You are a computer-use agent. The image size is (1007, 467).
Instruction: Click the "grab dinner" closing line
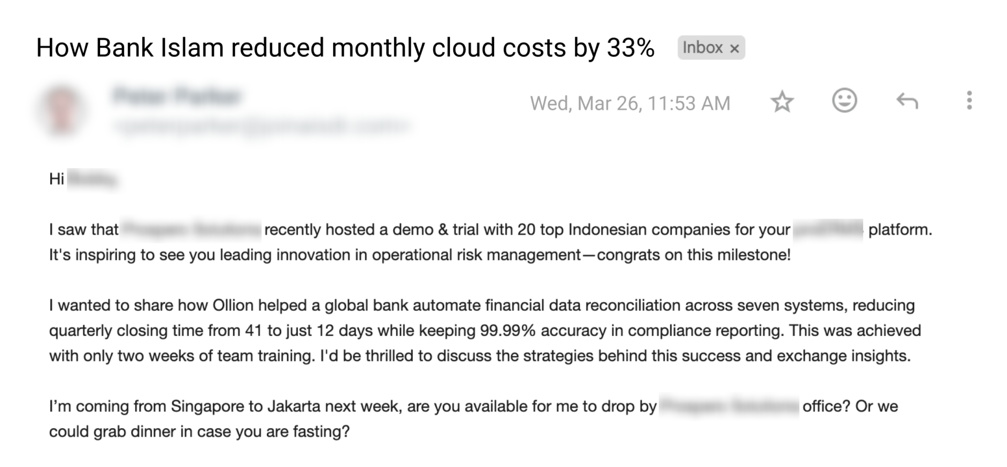pyautogui.click(x=199, y=432)
